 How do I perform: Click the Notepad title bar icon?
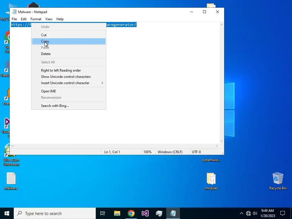[14, 12]
